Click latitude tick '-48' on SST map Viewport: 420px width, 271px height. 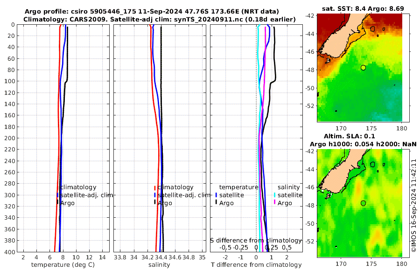pyautogui.click(x=310, y=70)
